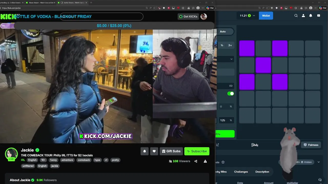
Task: Select the jackie tag
Action: [55, 166]
